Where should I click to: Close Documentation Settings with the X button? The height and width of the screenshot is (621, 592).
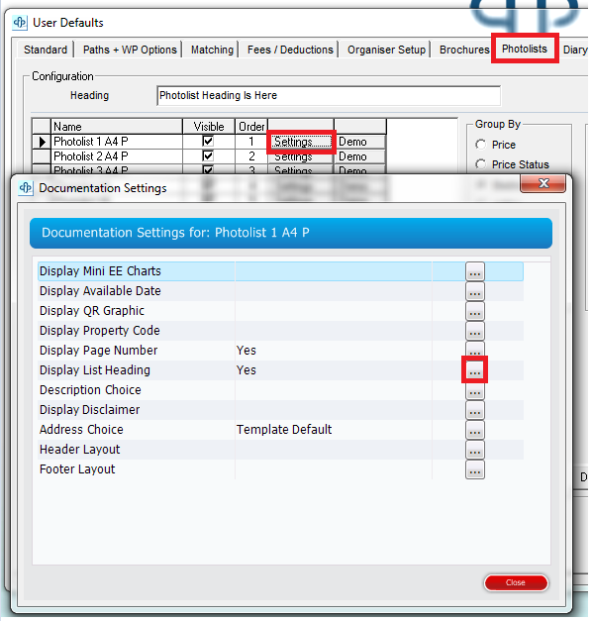543,183
